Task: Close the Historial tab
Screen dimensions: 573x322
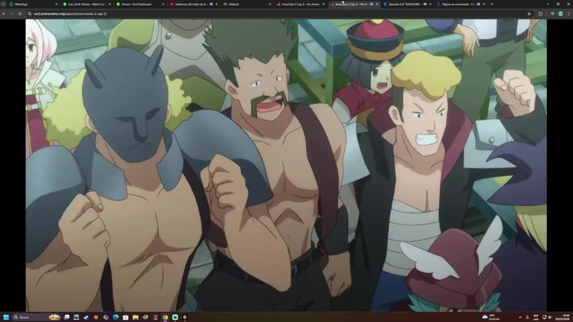Action: coord(270,4)
